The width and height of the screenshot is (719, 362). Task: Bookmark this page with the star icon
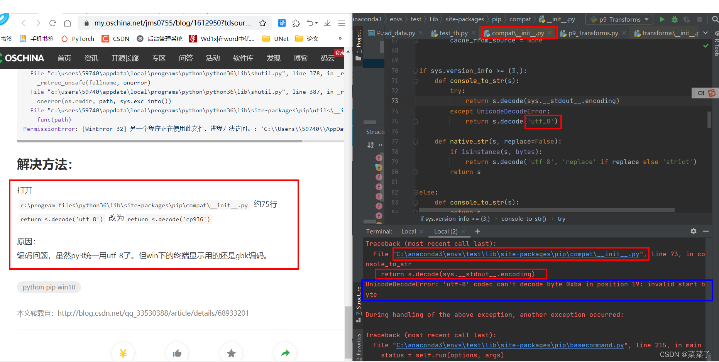pyautogui.click(x=263, y=23)
